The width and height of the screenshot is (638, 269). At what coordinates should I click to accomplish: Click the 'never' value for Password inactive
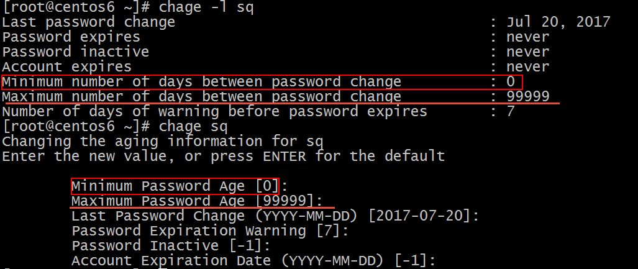(x=528, y=52)
